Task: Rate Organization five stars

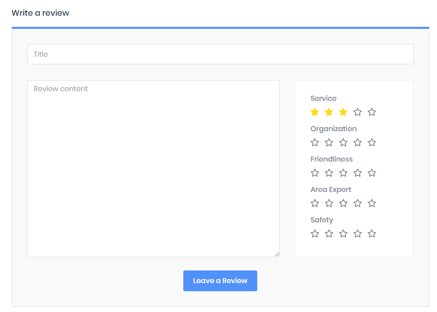Action: pyautogui.click(x=372, y=142)
